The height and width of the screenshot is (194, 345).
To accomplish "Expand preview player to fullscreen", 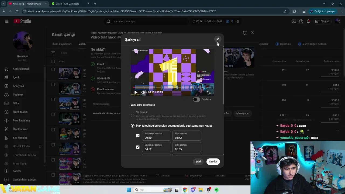I will coord(209,92).
